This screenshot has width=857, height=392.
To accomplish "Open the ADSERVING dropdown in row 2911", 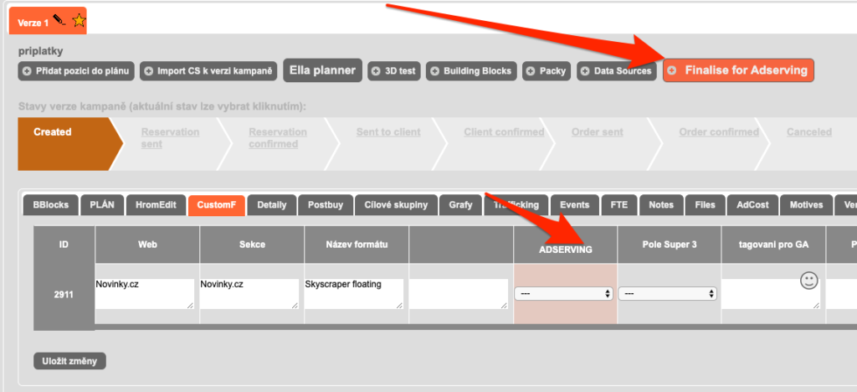I will (x=565, y=294).
